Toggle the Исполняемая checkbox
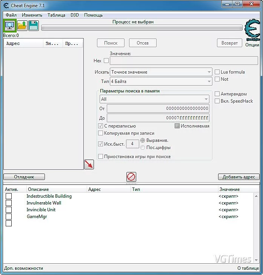The image size is (263, 275). [x=177, y=126]
